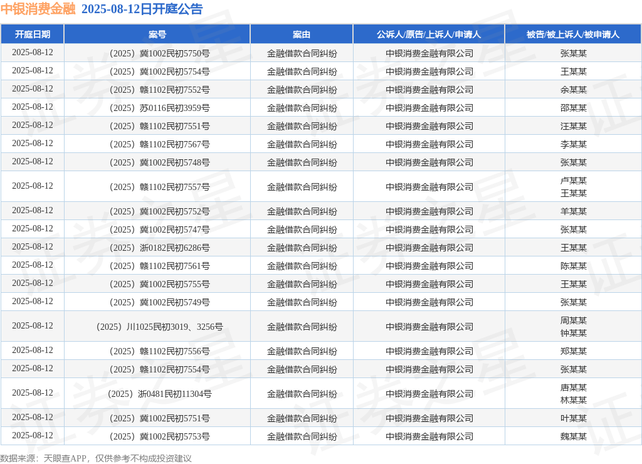
Task: Click the date in the 苏0116民初3959号 row
Action: click(x=33, y=107)
